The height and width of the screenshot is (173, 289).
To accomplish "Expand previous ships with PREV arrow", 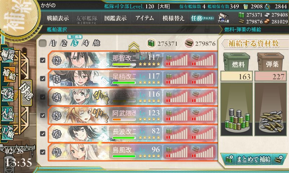I will pyautogui.click(x=134, y=47).
